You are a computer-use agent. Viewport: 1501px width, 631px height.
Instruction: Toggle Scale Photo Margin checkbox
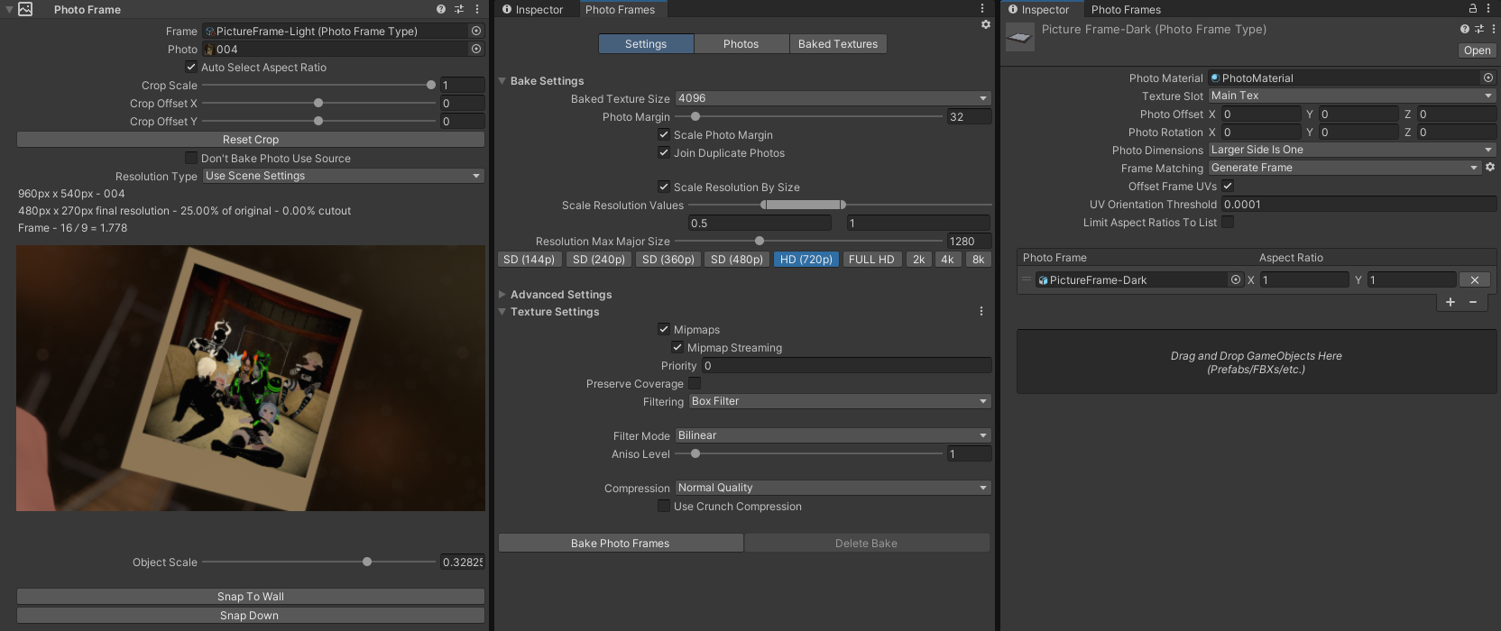click(x=664, y=134)
